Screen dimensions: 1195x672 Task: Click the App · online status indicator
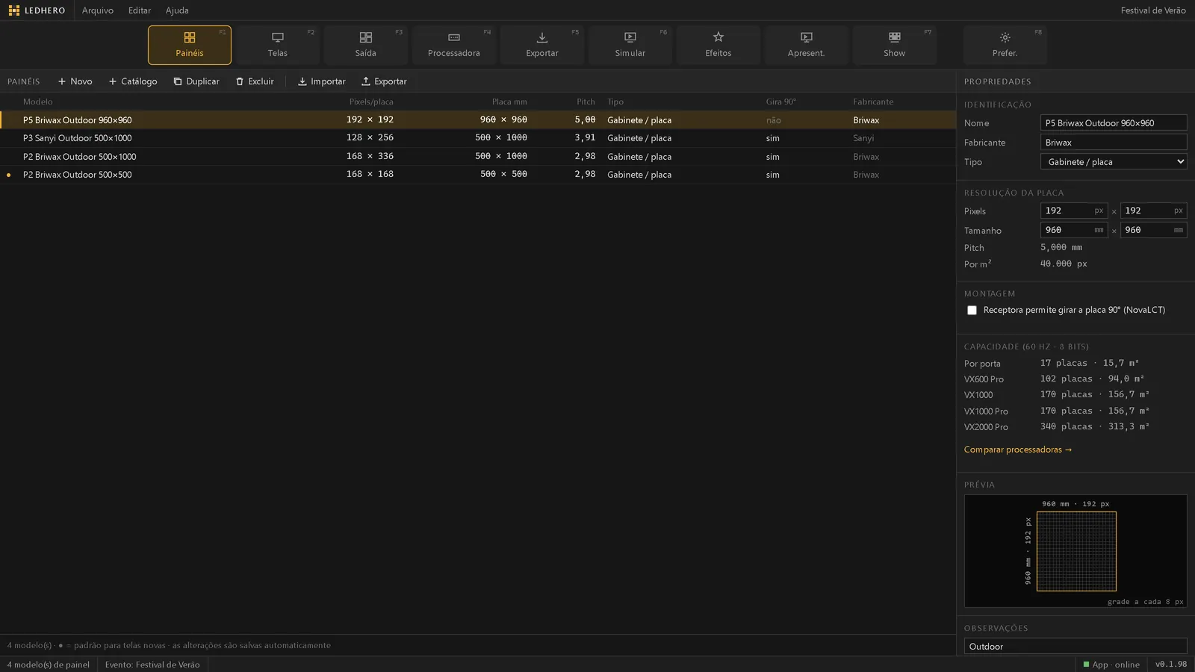tap(1111, 665)
